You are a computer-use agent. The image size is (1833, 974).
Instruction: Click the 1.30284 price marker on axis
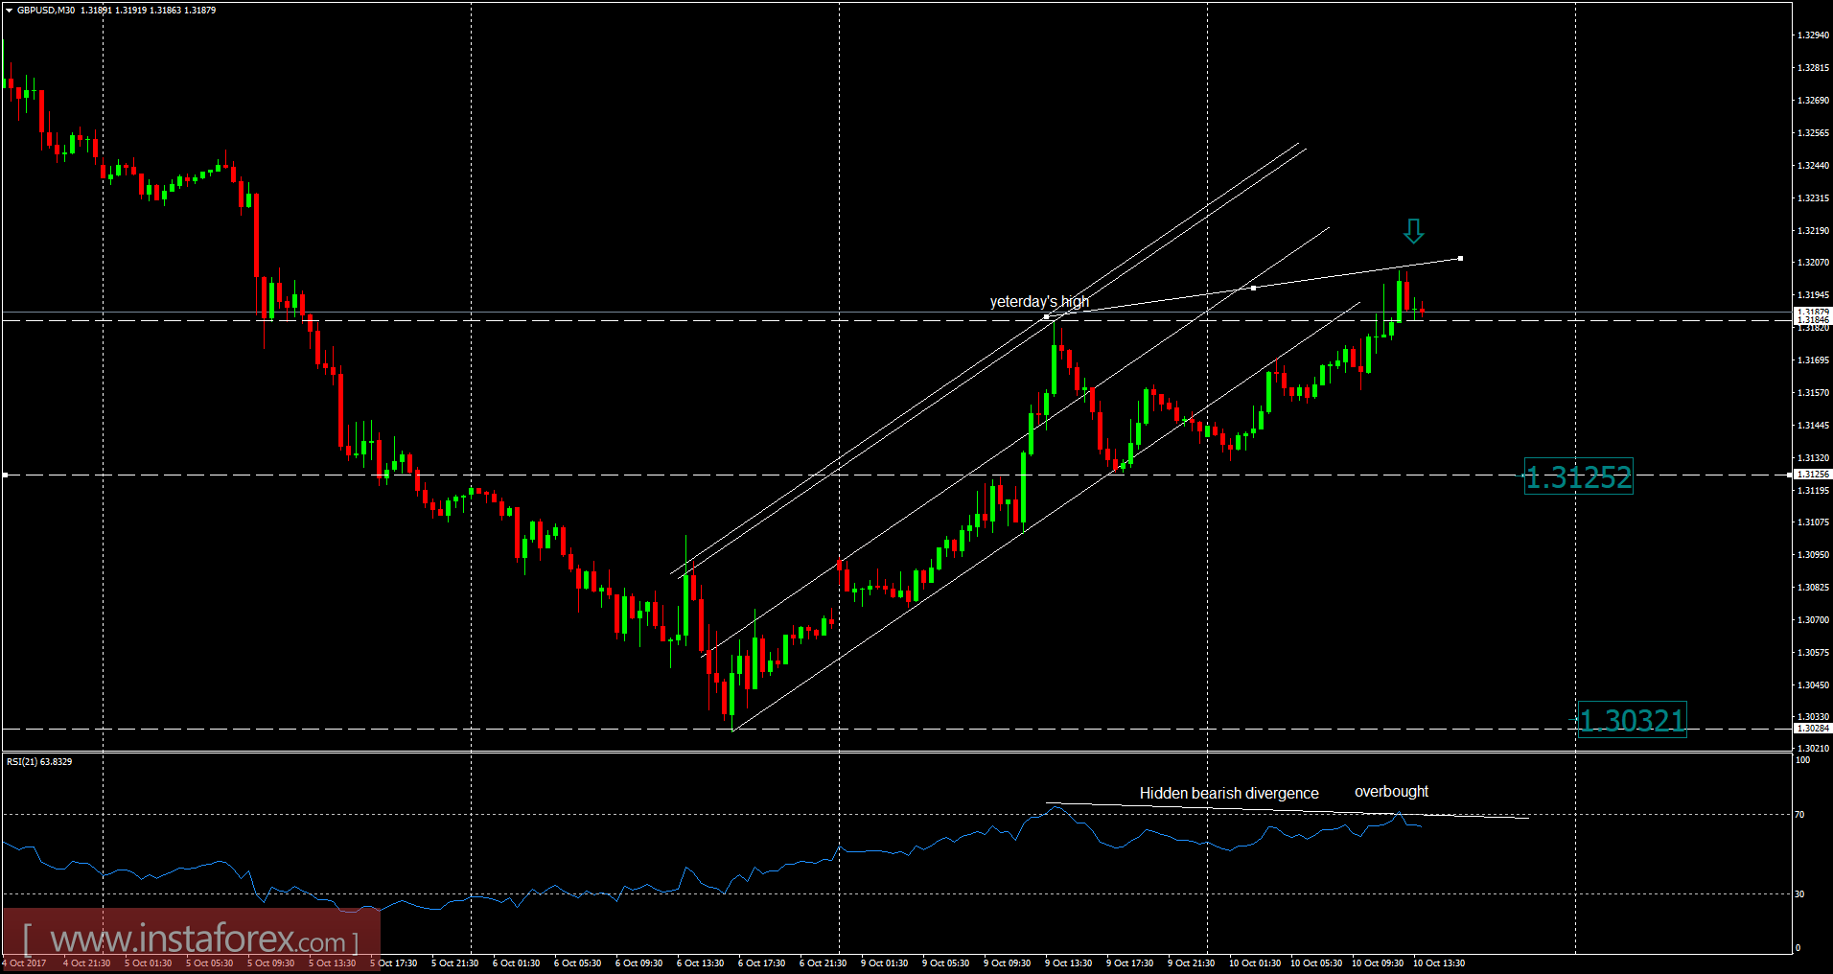1812,729
